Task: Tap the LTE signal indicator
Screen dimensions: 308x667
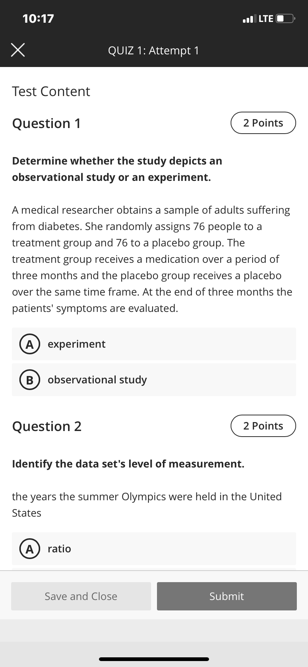Action: [266, 18]
